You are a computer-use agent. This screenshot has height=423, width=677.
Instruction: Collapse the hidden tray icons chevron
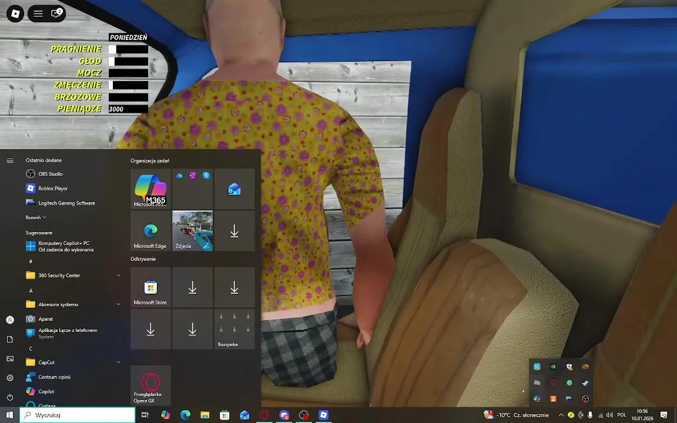point(561,415)
